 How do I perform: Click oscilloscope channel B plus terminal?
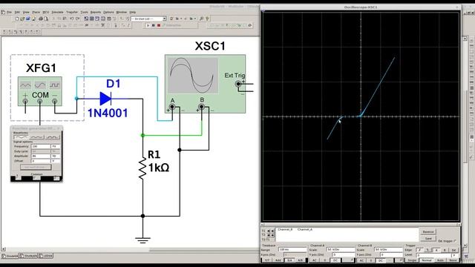coord(201,107)
